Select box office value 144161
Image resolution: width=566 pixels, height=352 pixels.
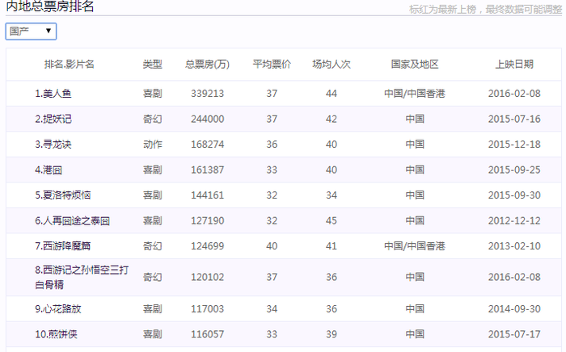point(208,195)
